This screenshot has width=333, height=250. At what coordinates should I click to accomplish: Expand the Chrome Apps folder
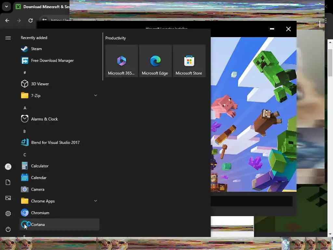tap(60, 201)
